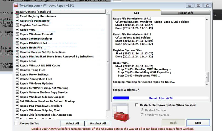The height and width of the screenshot is (131, 222).
Task: Open the Repair Info tab
Action: pos(186,13)
